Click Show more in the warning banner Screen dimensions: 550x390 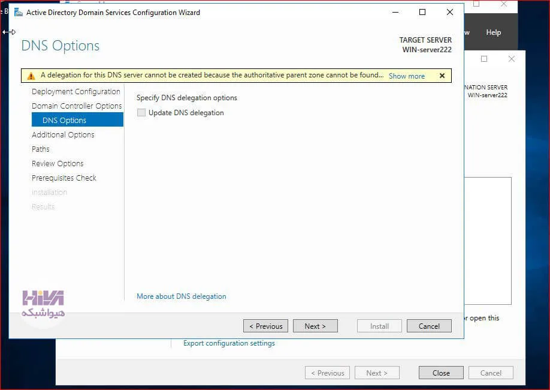point(407,76)
